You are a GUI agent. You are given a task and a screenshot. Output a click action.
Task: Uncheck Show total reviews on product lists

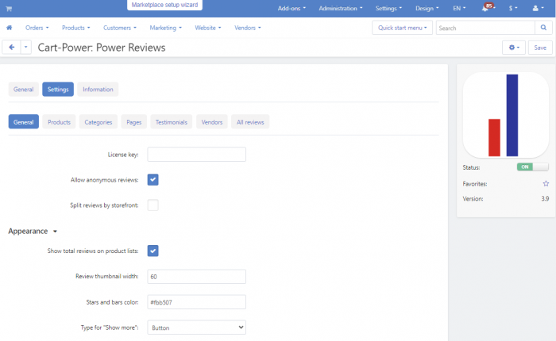pos(153,251)
